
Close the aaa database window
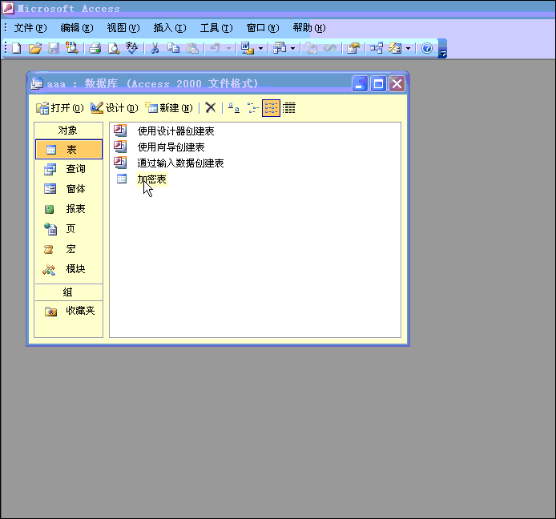[397, 83]
